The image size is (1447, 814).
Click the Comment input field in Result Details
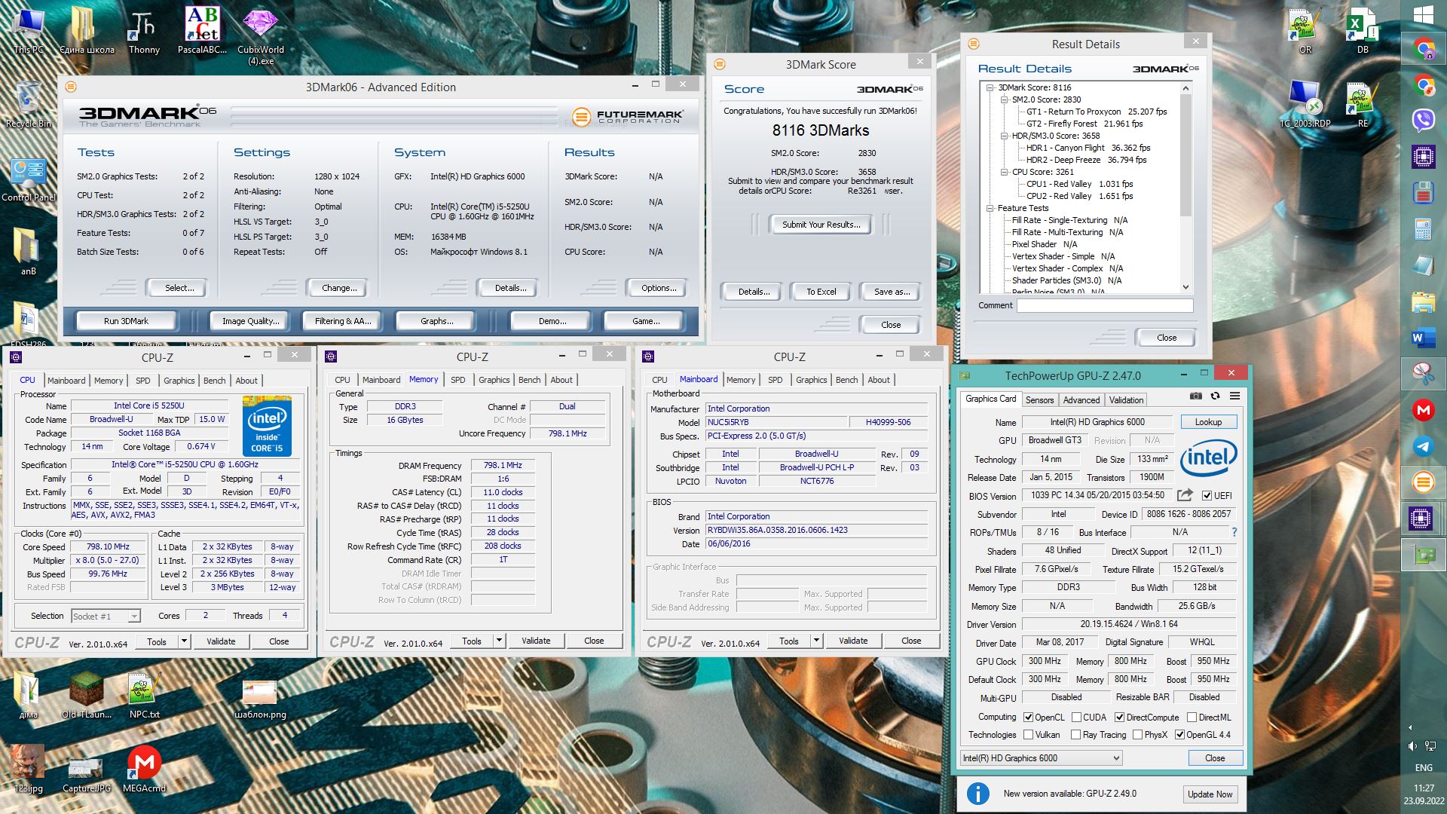[x=1105, y=305]
